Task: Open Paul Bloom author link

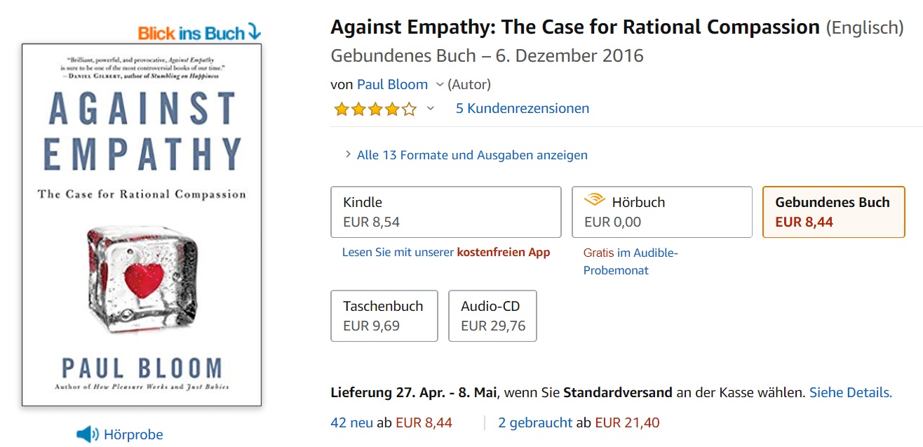Action: click(x=392, y=85)
